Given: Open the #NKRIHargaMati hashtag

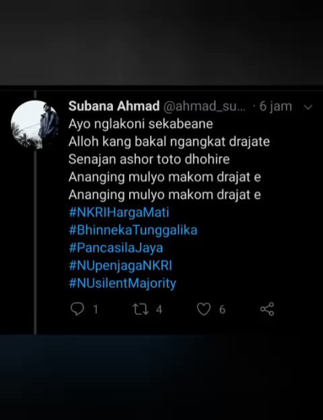Looking at the screenshot, I should [x=119, y=213].
